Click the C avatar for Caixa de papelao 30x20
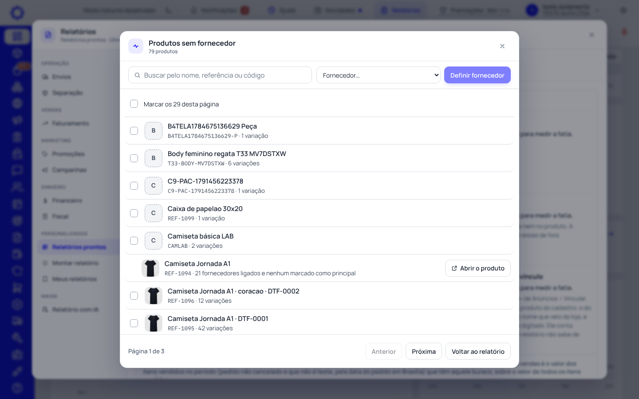Viewport: 639px width, 399px height. [x=154, y=213]
